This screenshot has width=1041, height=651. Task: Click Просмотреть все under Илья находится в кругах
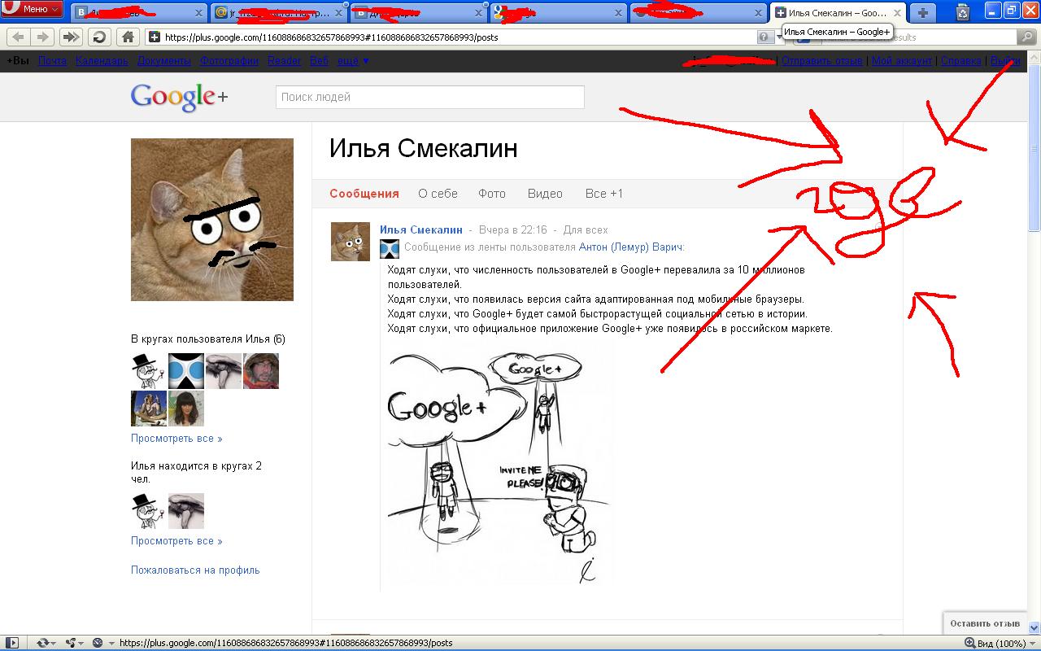(x=176, y=541)
